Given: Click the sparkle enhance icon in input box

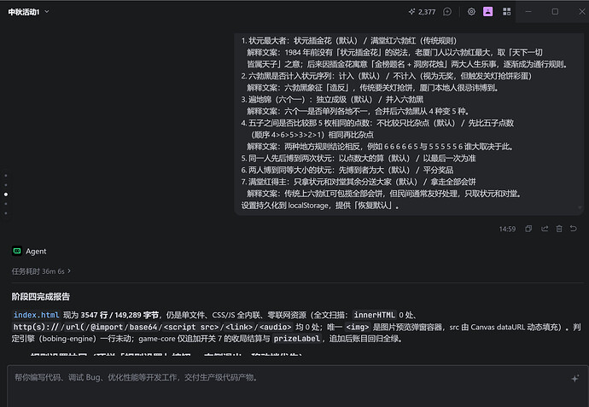Looking at the screenshot, I should [x=575, y=379].
